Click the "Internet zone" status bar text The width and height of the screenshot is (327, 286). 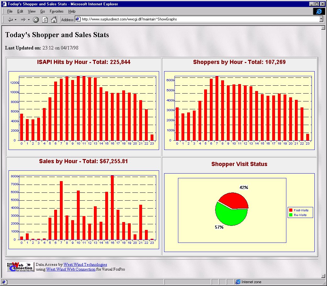point(251,282)
